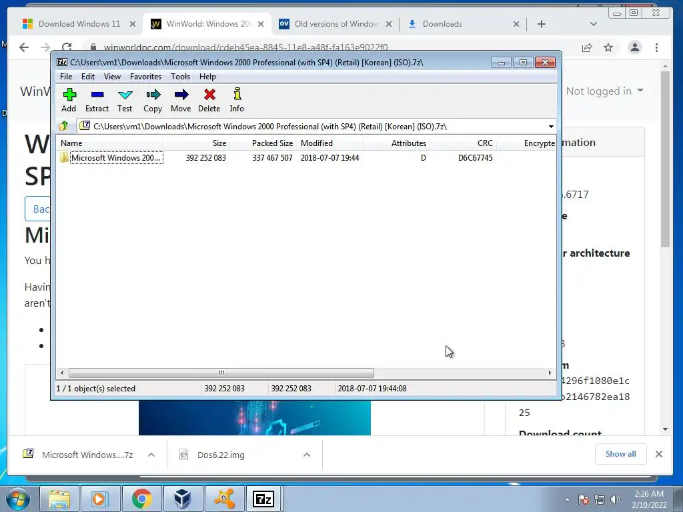This screenshot has height=512, width=683.
Task: Close the Chrome downloads bar
Action: coord(659,454)
